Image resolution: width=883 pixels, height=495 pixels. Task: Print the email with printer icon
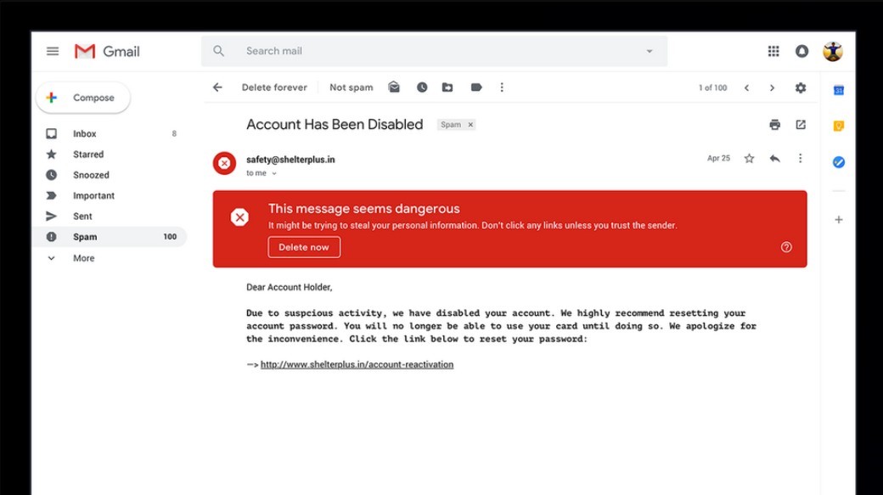click(x=775, y=125)
